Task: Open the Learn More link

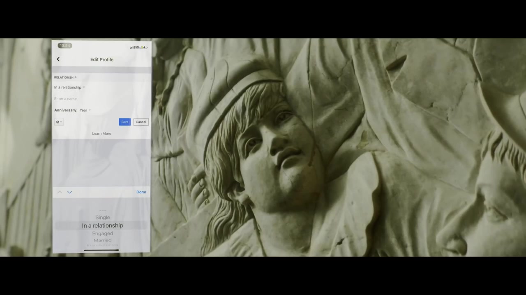Action: pyautogui.click(x=102, y=134)
